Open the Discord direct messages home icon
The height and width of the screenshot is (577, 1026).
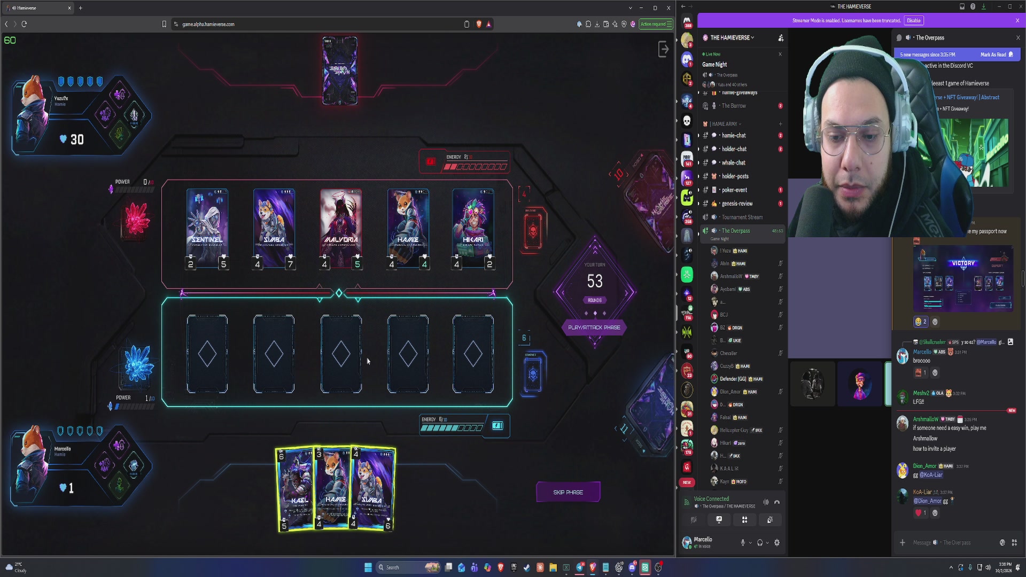tap(687, 21)
